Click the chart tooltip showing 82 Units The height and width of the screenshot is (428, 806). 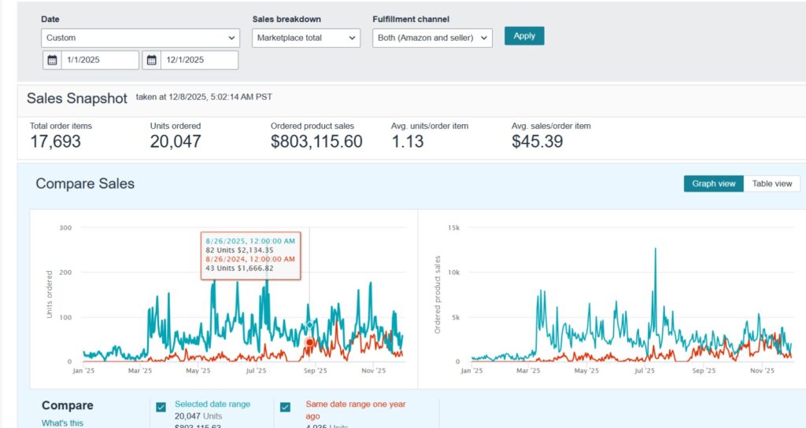pos(250,255)
